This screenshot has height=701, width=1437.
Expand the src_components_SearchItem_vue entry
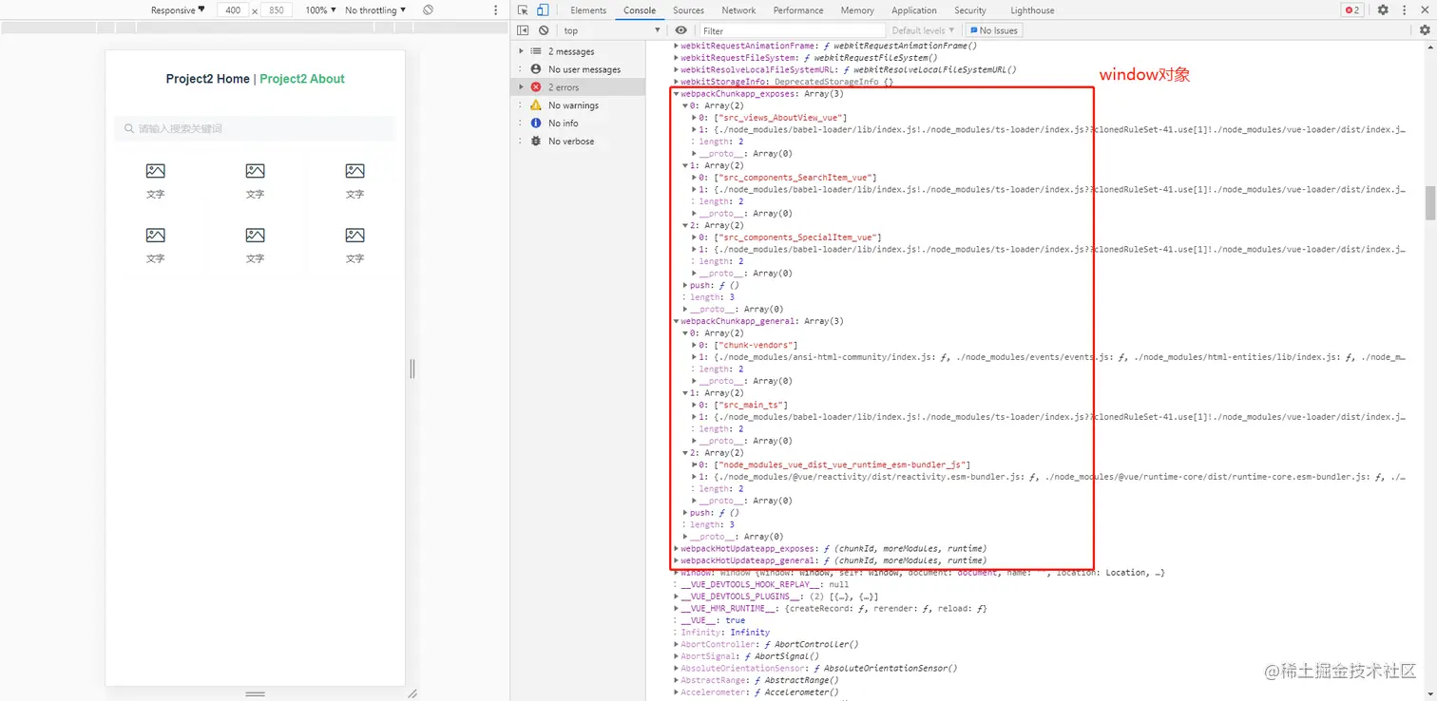[695, 178]
